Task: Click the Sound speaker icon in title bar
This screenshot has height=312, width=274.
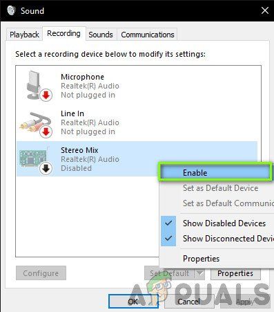Action: tap(11, 10)
